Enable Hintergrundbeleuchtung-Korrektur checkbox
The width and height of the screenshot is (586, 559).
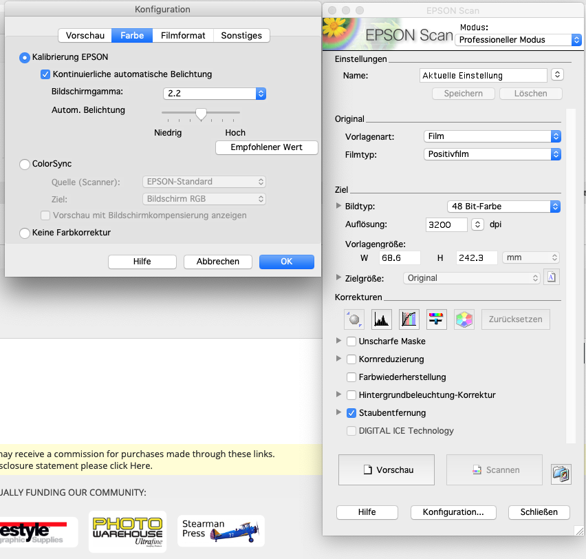click(x=351, y=395)
